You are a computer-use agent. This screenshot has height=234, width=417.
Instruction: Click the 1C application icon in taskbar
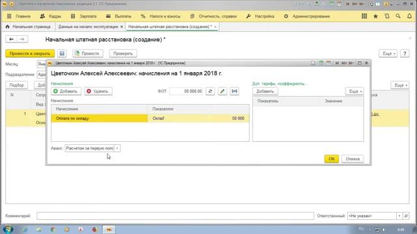pyautogui.click(x=109, y=229)
